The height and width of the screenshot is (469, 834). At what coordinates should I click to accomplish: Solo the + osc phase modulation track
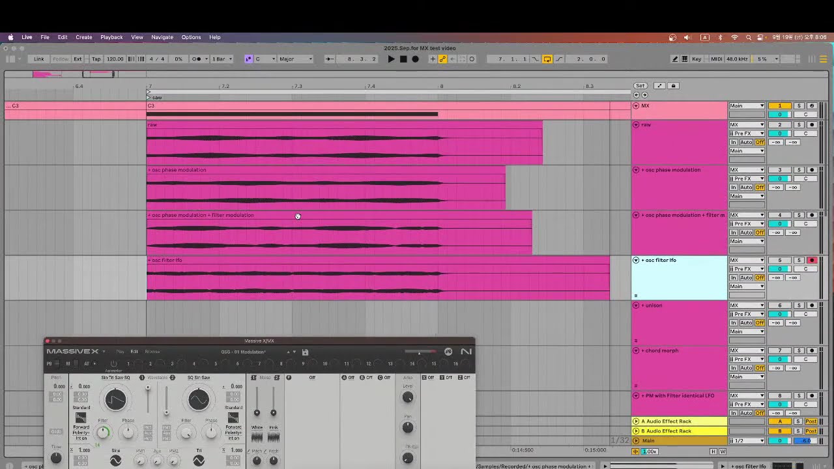click(x=799, y=170)
